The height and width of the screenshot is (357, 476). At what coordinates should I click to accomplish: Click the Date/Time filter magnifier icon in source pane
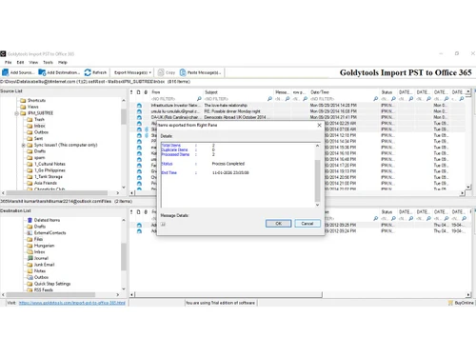point(375,99)
